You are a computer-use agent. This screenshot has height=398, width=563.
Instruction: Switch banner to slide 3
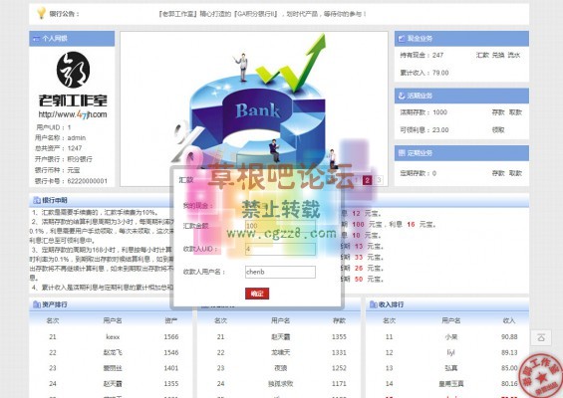(379, 180)
